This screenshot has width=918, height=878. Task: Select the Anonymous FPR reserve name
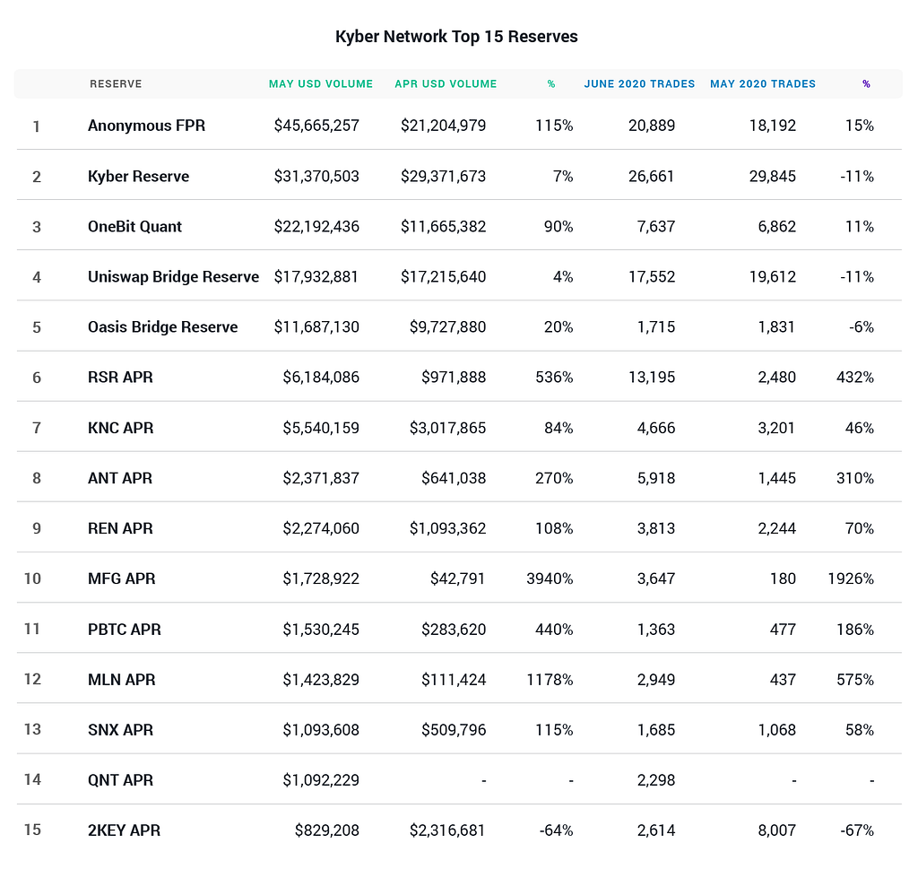coord(146,126)
